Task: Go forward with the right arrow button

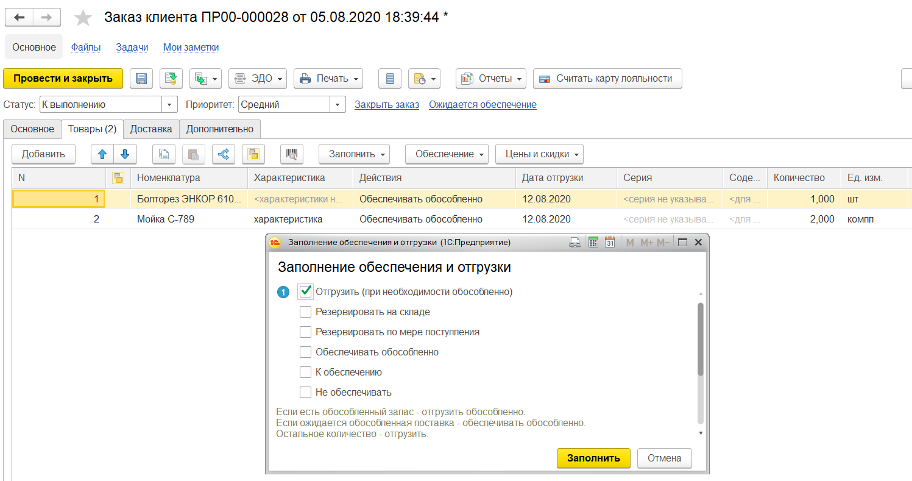Action: click(46, 18)
